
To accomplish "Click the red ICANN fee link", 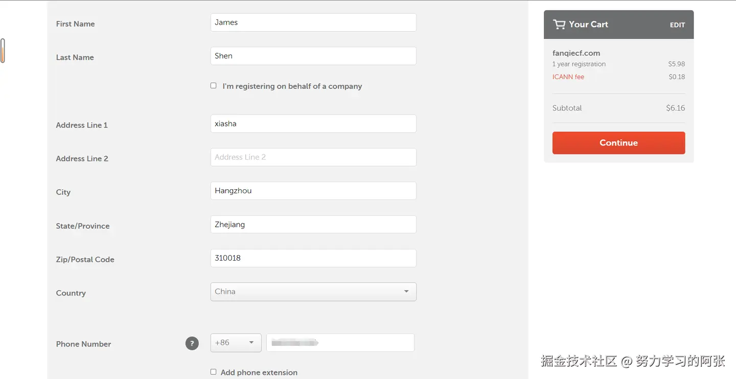I will coord(568,77).
